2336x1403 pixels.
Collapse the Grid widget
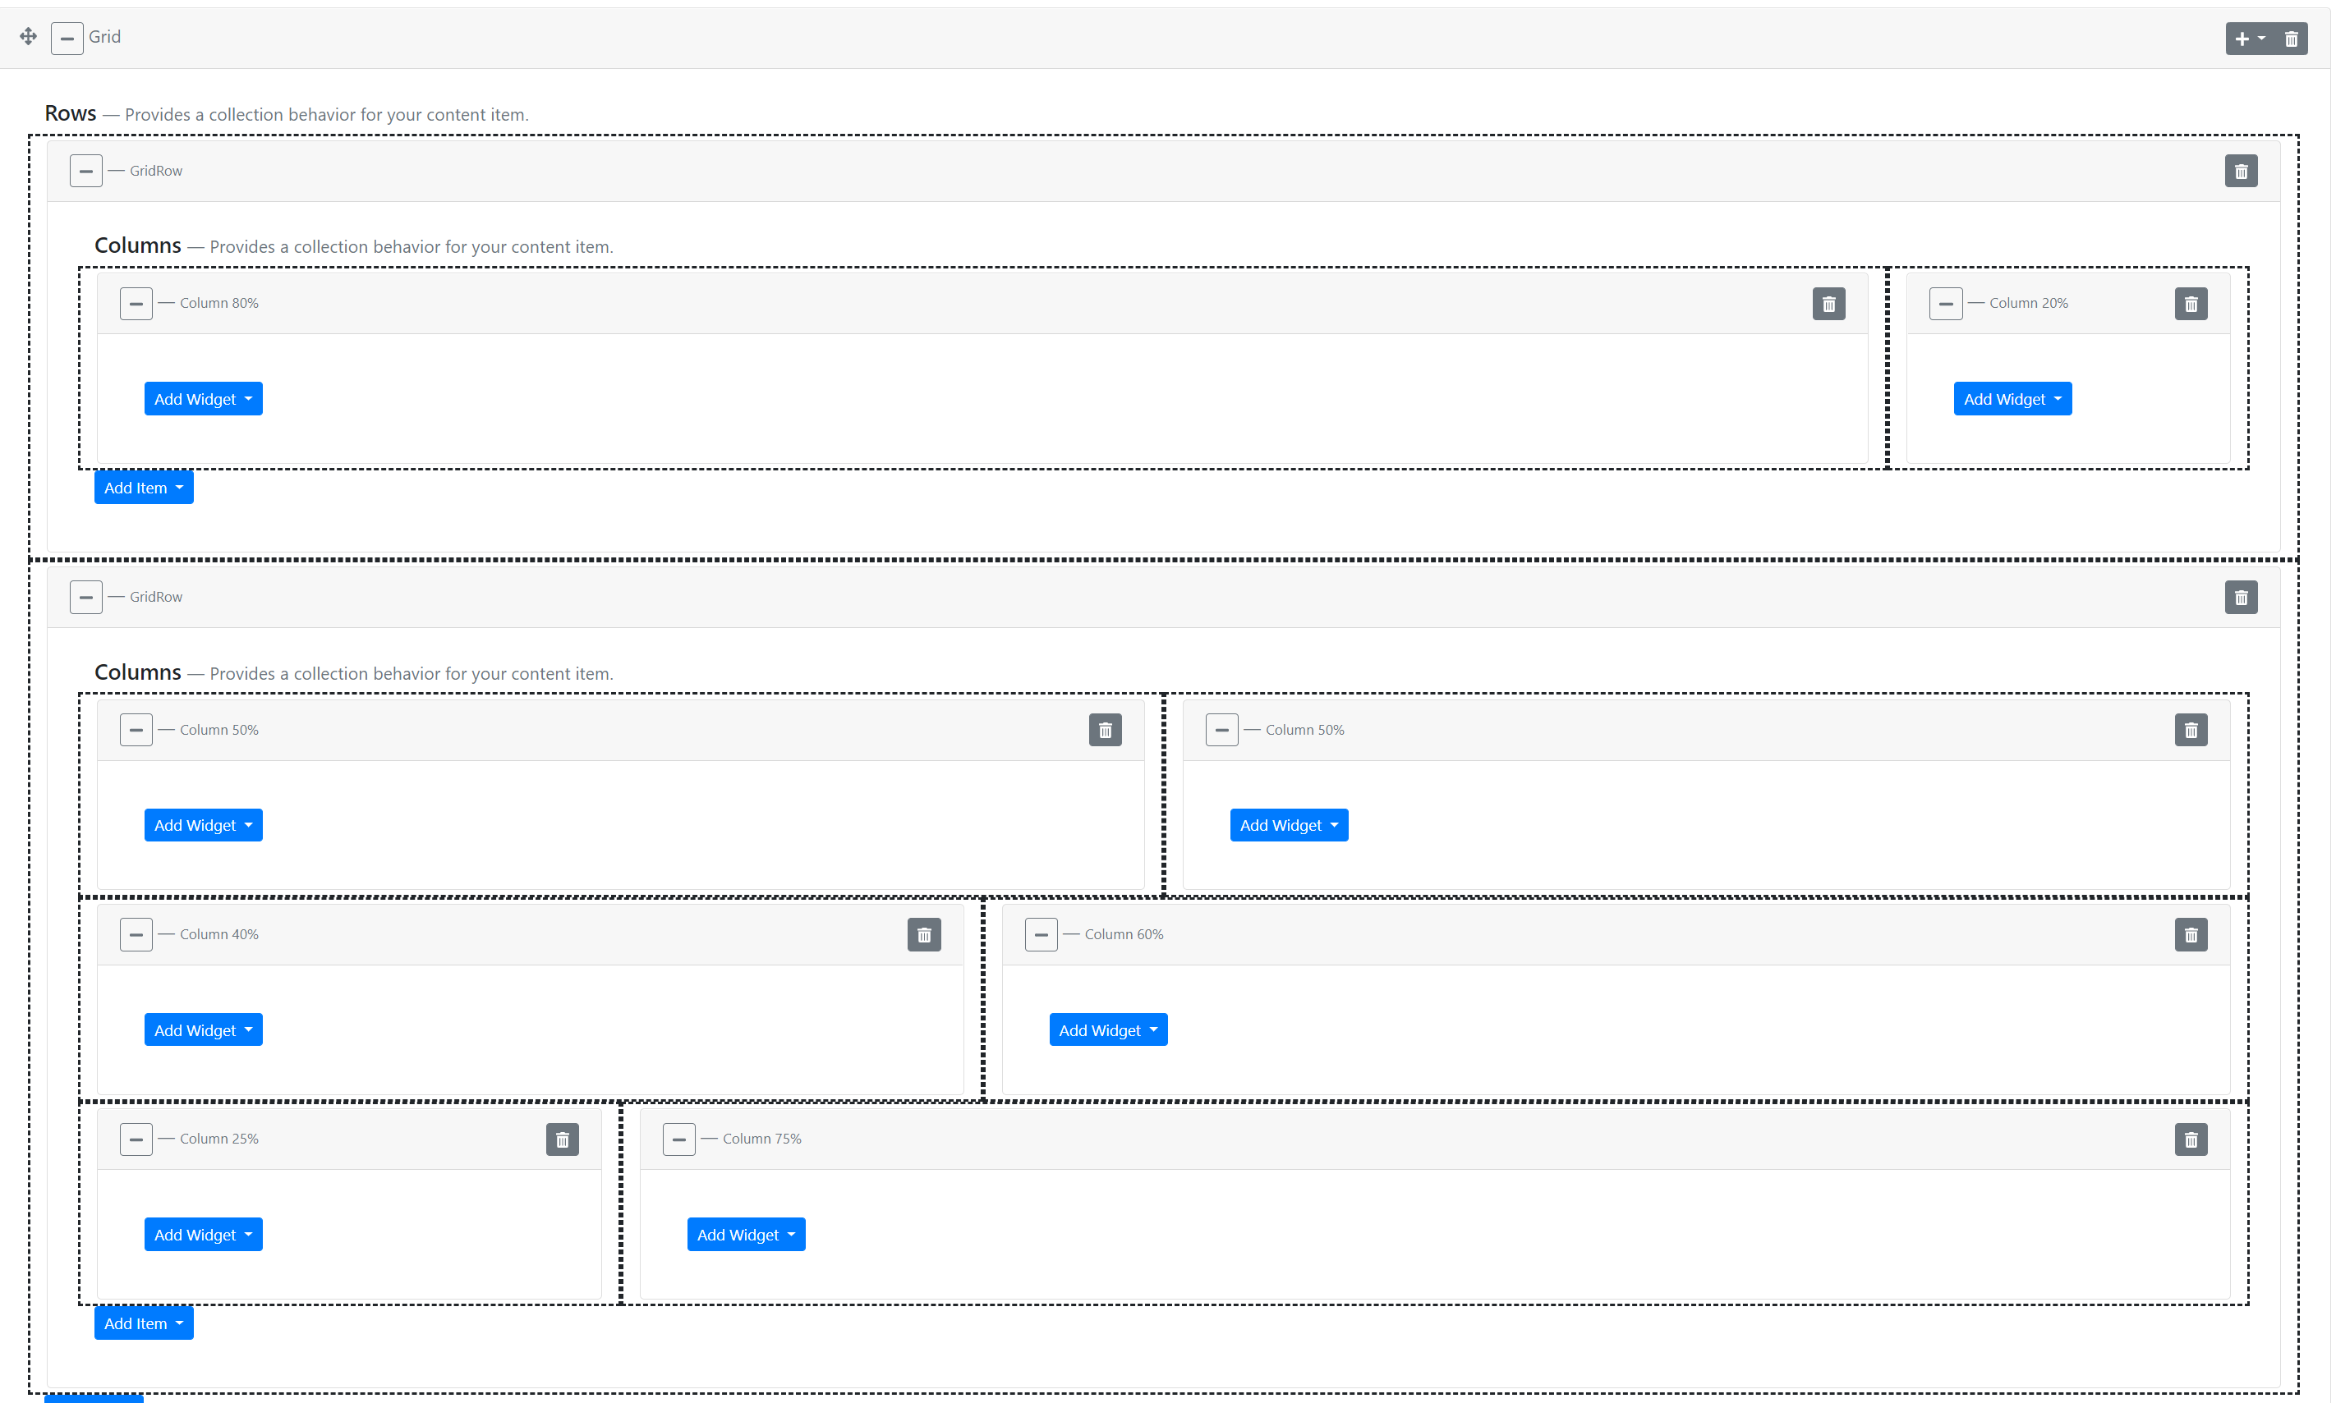(67, 39)
